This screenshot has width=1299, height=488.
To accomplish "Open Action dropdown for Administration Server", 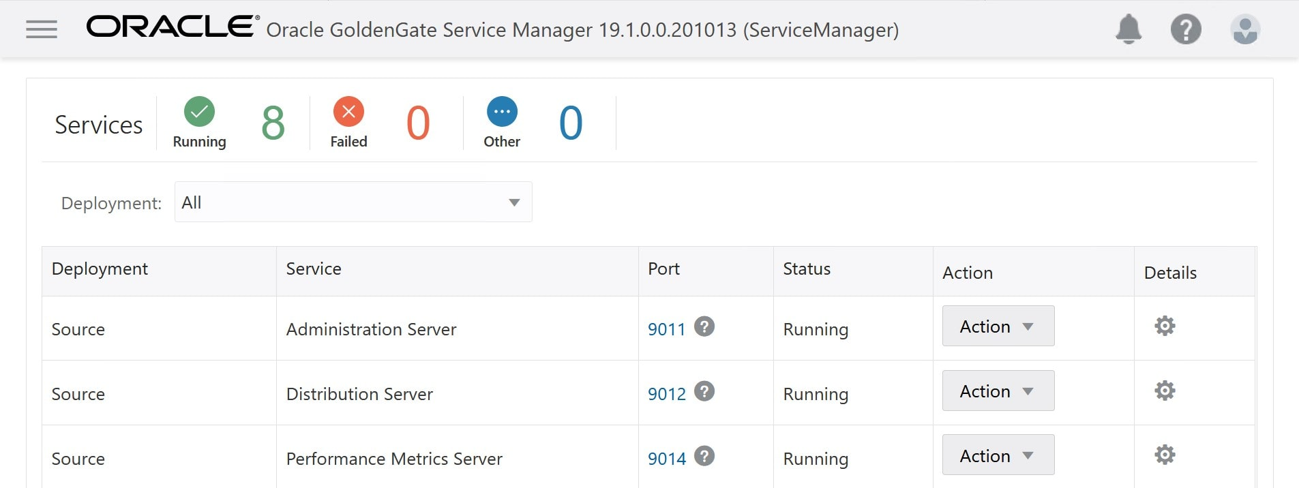I will [x=998, y=326].
